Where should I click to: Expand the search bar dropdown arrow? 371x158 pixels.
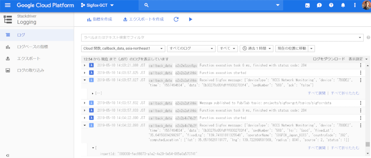click(x=278, y=5)
